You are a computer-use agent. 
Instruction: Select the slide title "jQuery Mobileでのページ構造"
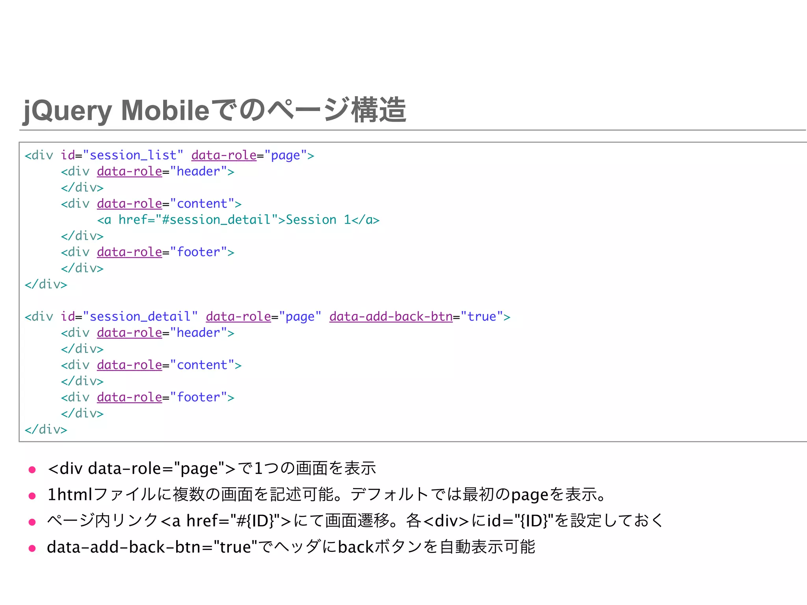coord(215,110)
